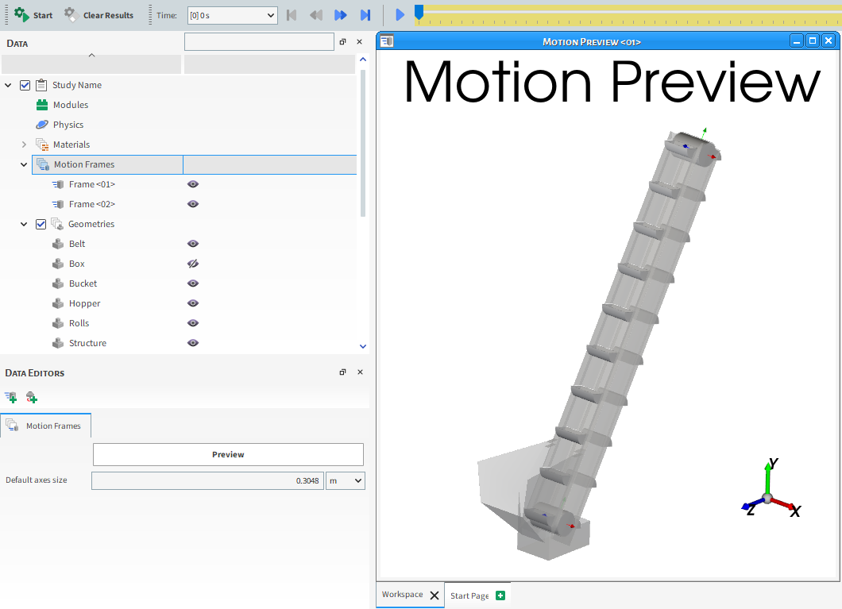Select the Physics planet icon
Viewport: 842px width, 609px height.
pyautogui.click(x=42, y=125)
